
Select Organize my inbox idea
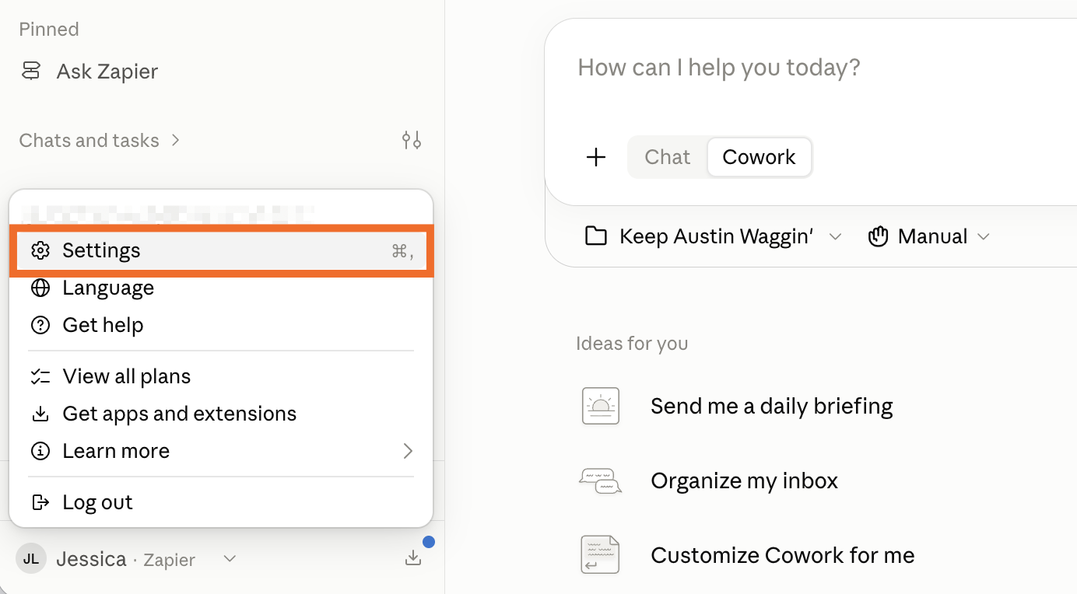click(744, 480)
